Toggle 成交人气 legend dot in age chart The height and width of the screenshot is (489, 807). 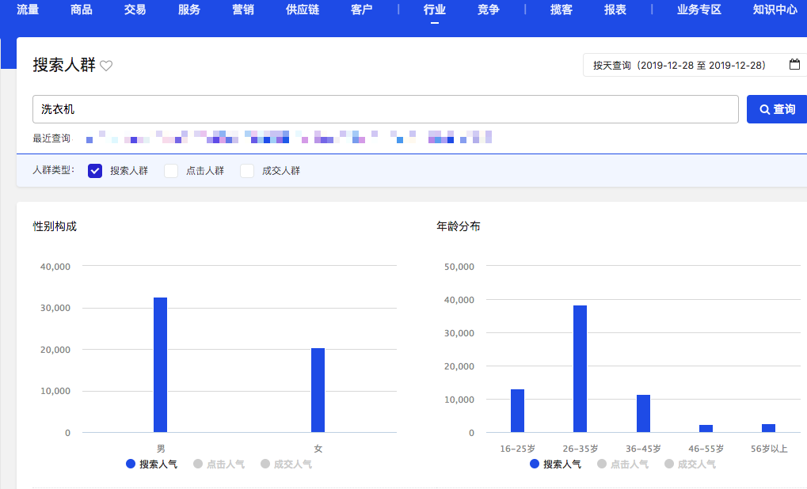(669, 464)
